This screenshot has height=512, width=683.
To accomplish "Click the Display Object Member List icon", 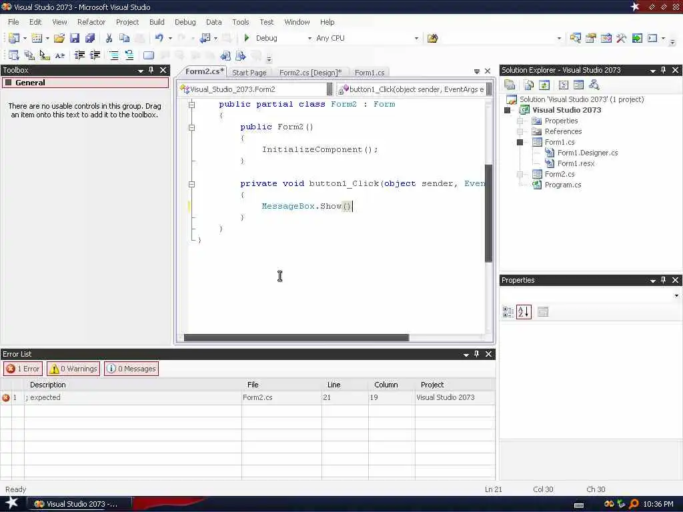I will tap(13, 55).
